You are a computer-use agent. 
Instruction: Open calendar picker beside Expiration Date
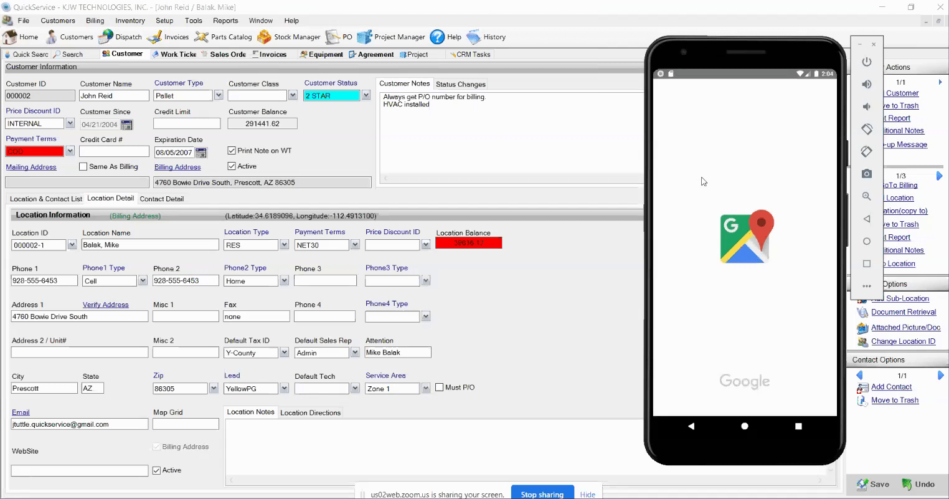pos(201,153)
